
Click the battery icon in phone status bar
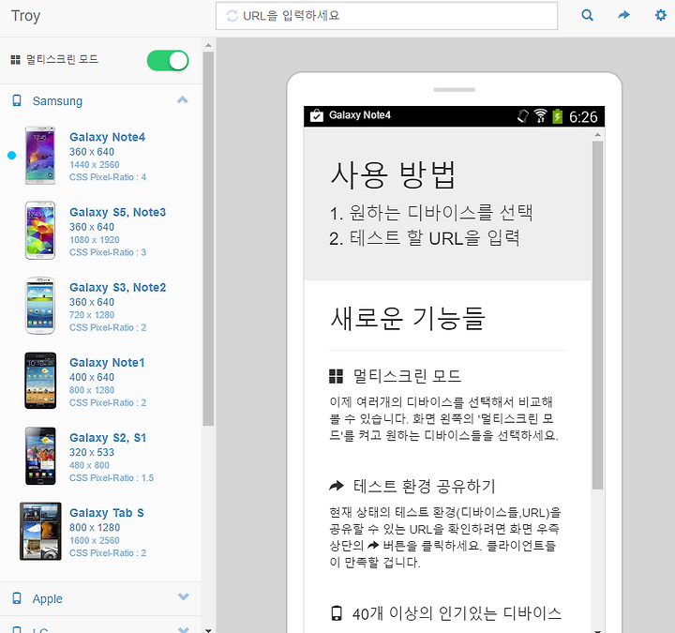pos(558,116)
